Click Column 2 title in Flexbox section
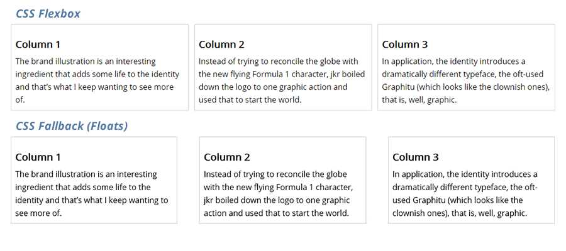The image size is (566, 251). coord(221,45)
